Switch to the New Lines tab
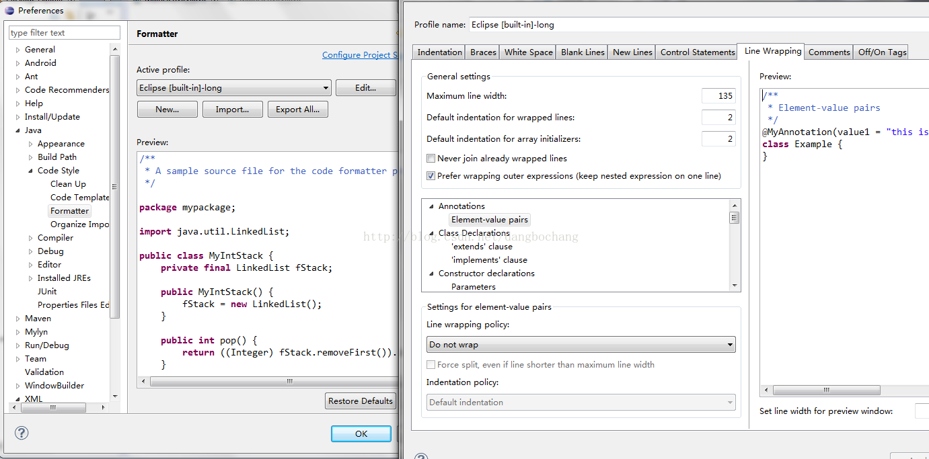Screen dimensions: 929x459 (x=632, y=52)
